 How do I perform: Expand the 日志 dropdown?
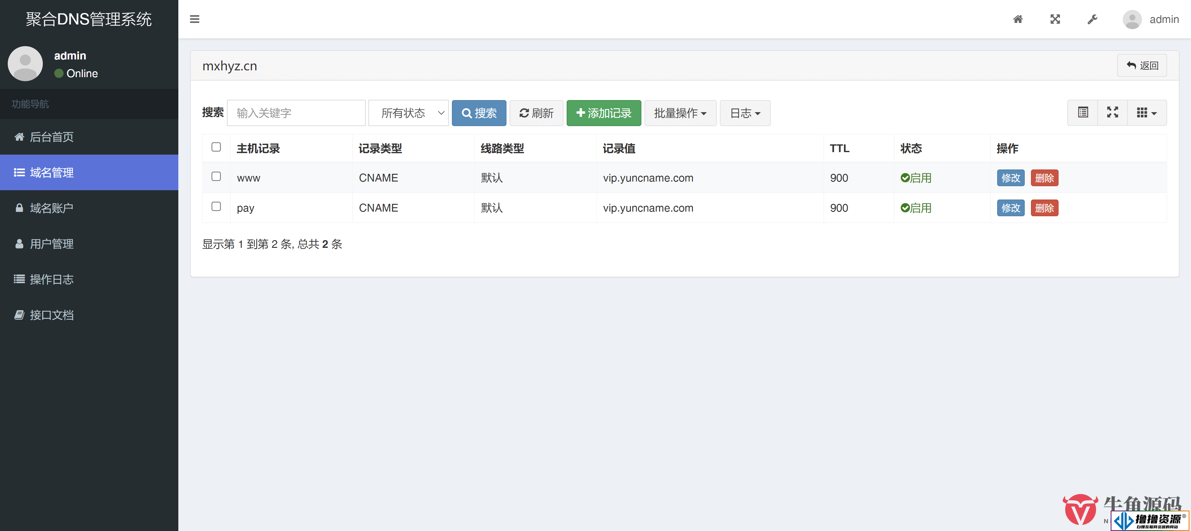(745, 113)
